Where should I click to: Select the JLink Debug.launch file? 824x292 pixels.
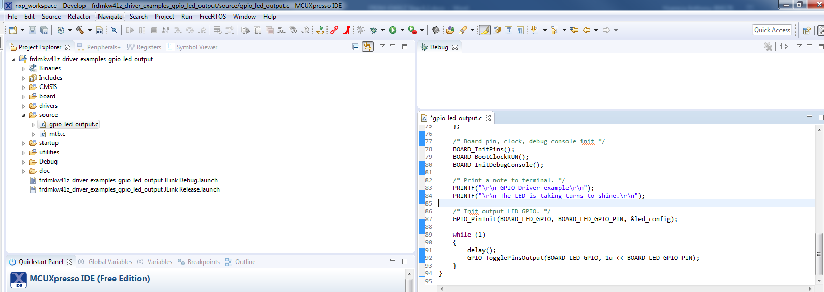128,180
